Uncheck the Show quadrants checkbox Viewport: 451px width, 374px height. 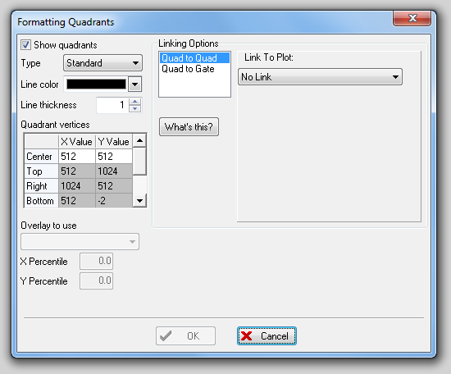click(x=25, y=45)
